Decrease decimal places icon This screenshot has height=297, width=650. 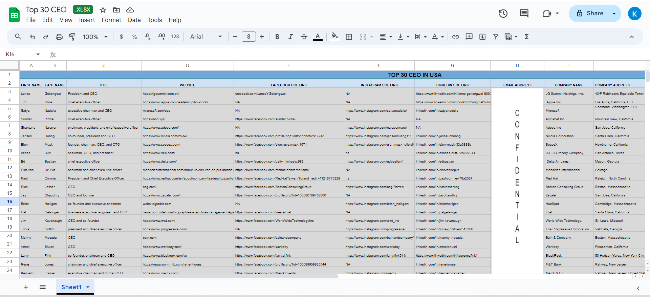(x=148, y=37)
